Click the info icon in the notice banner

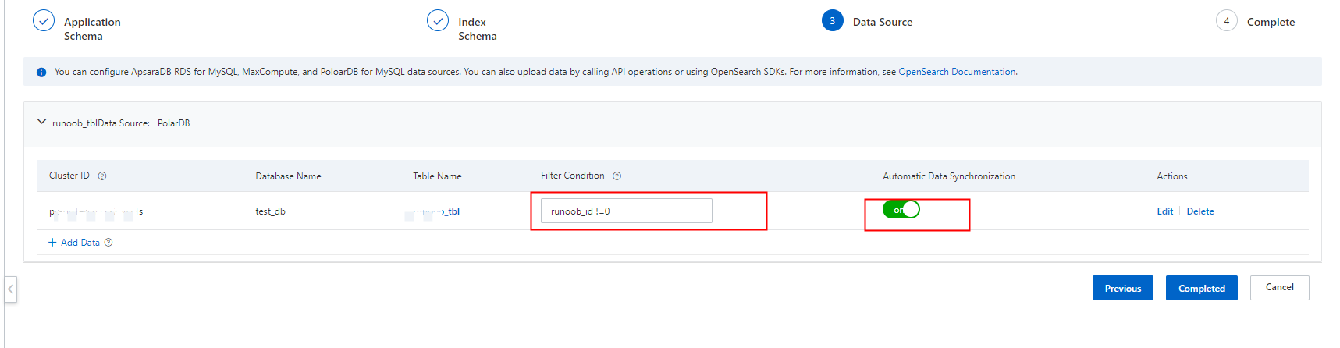[41, 72]
